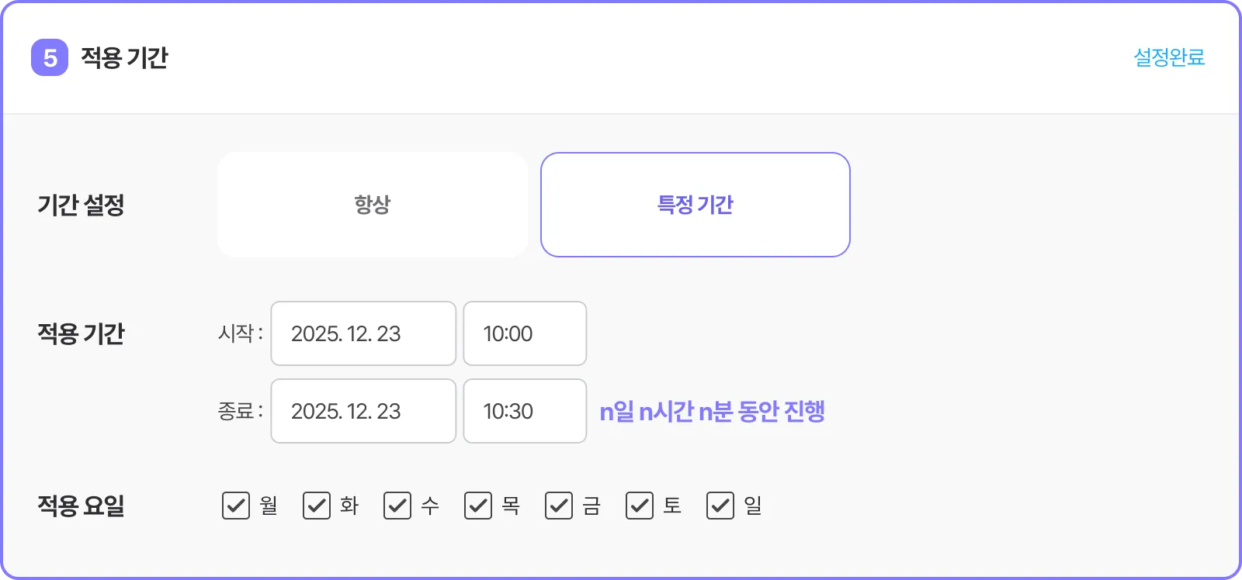1242x580 pixels.
Task: Toggle the 일 (Sunday) checkbox
Action: tap(720, 506)
